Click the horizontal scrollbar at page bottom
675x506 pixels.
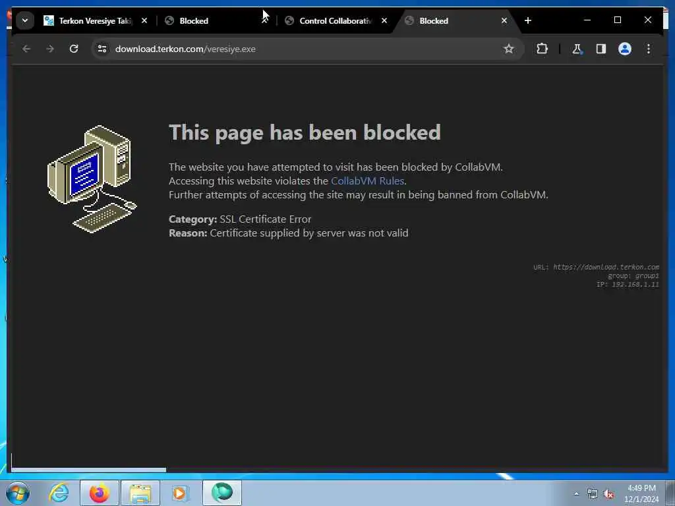89,470
